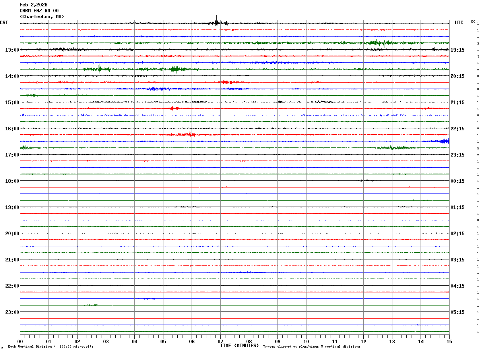Select the 16:00 CST time label

coord(12,129)
